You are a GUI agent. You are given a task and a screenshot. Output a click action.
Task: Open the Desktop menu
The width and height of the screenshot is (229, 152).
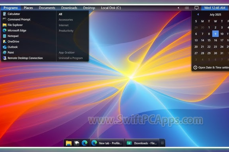[89, 8]
